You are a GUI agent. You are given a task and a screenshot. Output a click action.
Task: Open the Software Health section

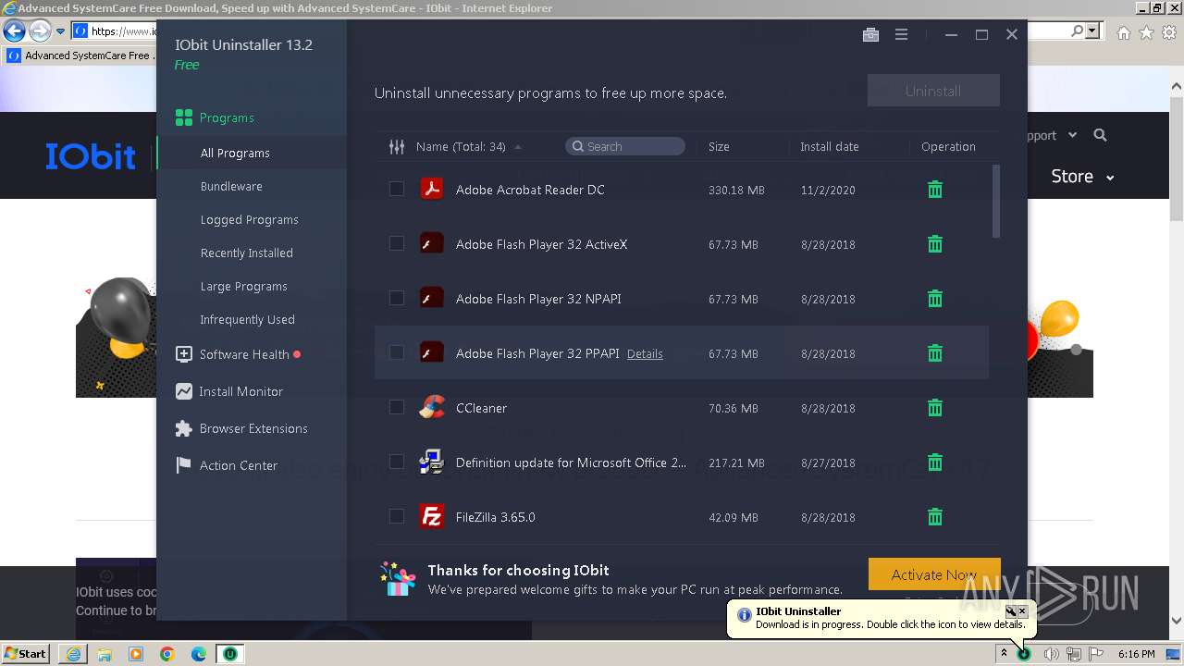pyautogui.click(x=244, y=354)
